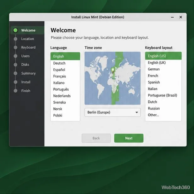Screen dimensions: 194x194
Task: Select English in the Language list
Action: (x=65, y=56)
